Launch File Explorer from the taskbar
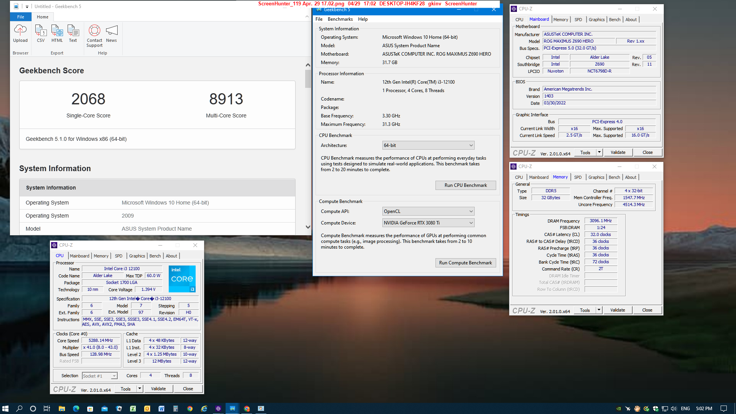The height and width of the screenshot is (414, 736). coord(61,408)
